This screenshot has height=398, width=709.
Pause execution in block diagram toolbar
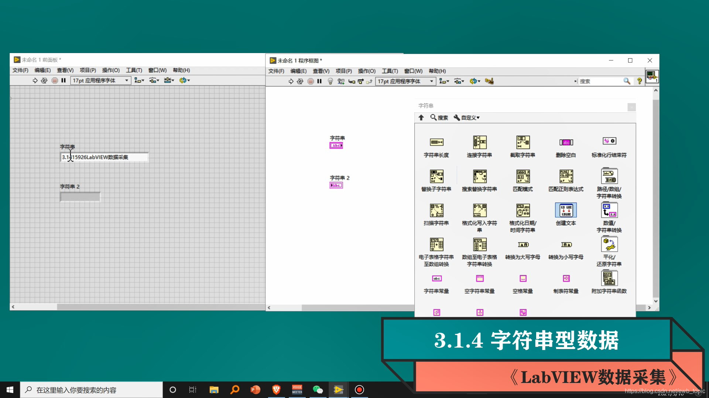pos(319,81)
